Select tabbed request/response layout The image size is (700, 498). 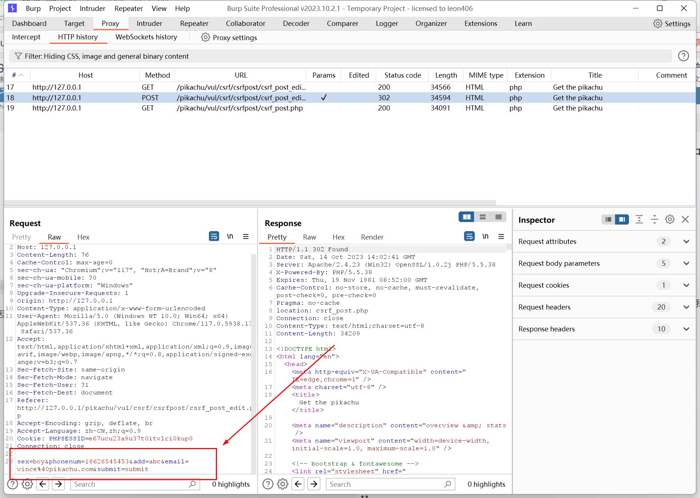coord(498,217)
